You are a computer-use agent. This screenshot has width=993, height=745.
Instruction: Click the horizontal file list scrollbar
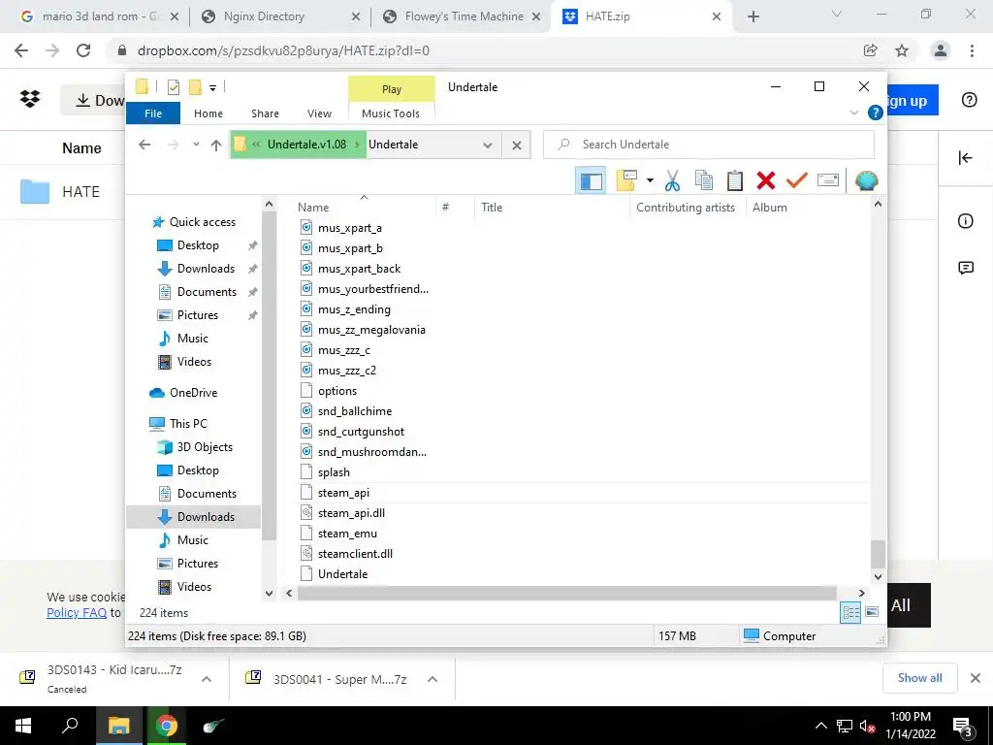[567, 593]
